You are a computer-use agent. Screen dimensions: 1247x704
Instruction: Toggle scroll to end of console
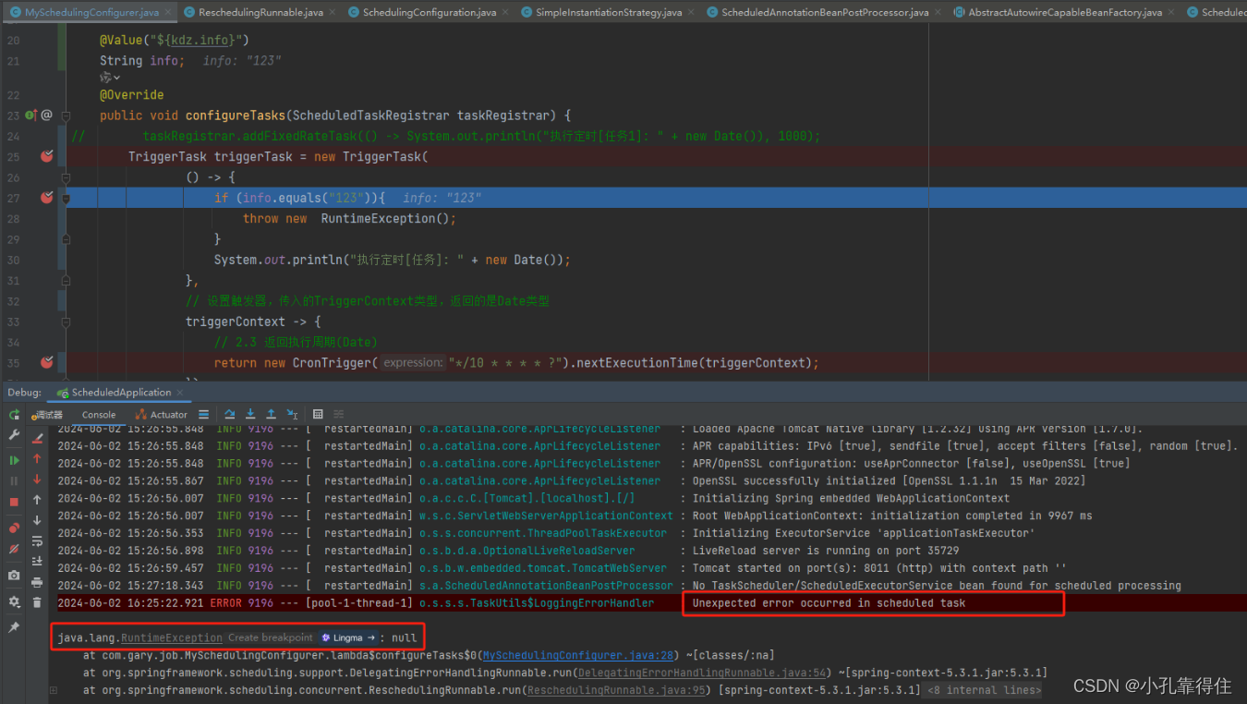pos(37,562)
